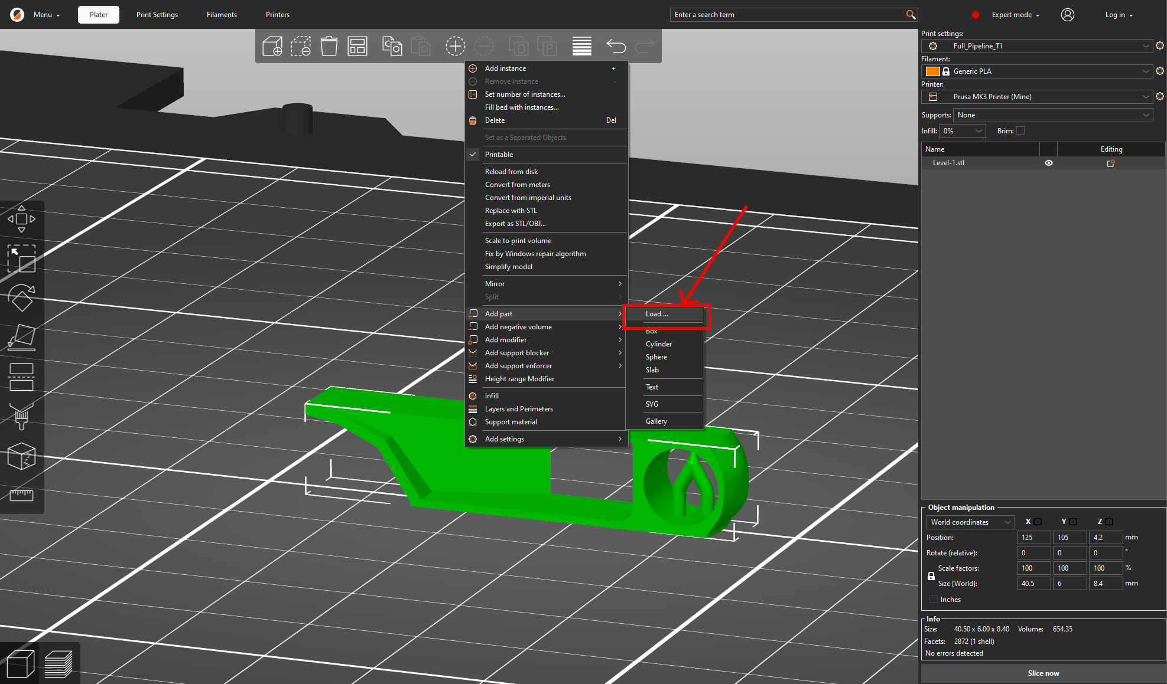Click the Plater button
Image resolution: width=1167 pixels, height=684 pixels.
(99, 15)
